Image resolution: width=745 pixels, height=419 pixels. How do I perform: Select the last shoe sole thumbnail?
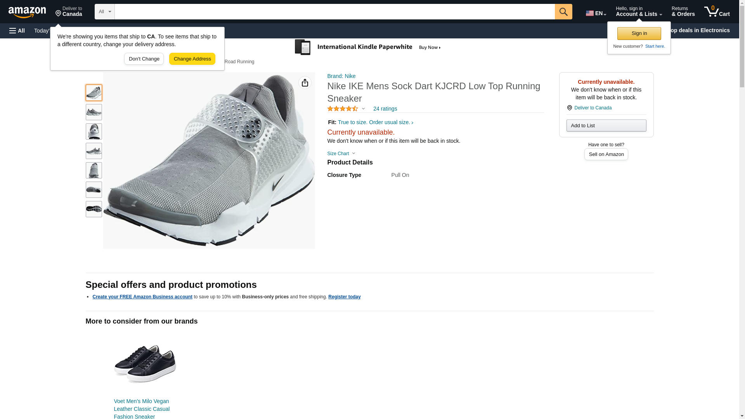(x=94, y=209)
